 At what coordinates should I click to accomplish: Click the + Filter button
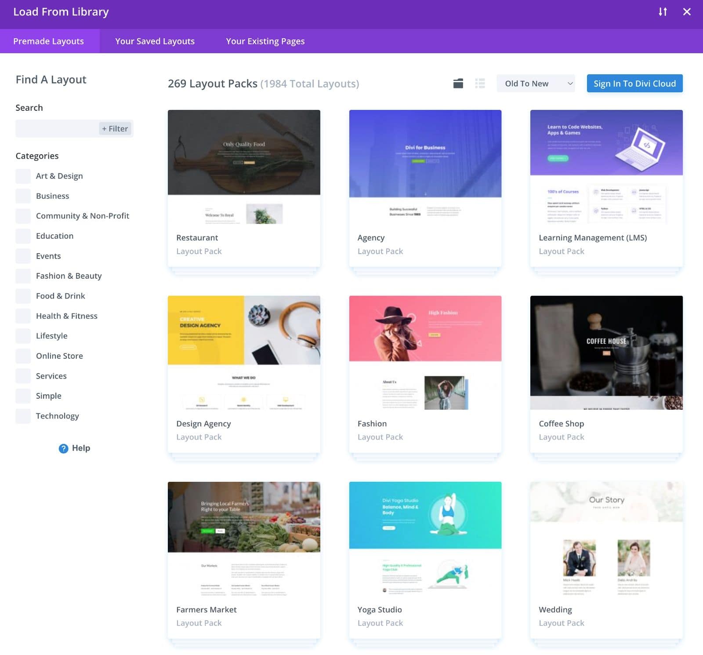coord(115,128)
